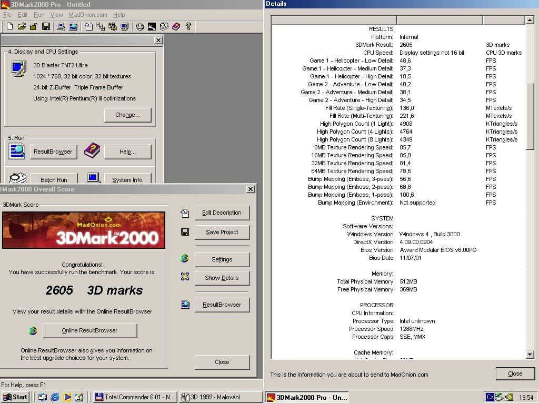
Task: Click the System Info button
Action: 127,178
